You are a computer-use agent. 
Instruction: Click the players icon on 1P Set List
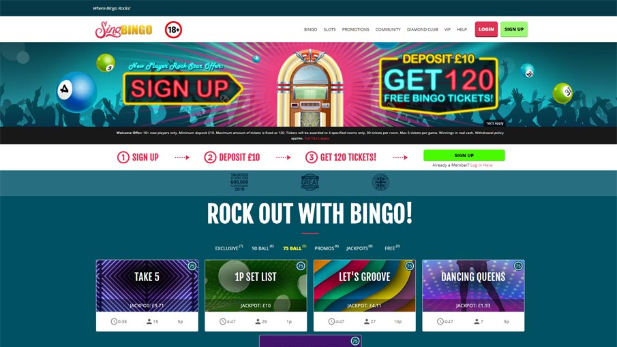point(258,321)
